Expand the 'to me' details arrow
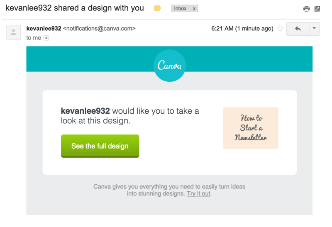 (x=46, y=38)
